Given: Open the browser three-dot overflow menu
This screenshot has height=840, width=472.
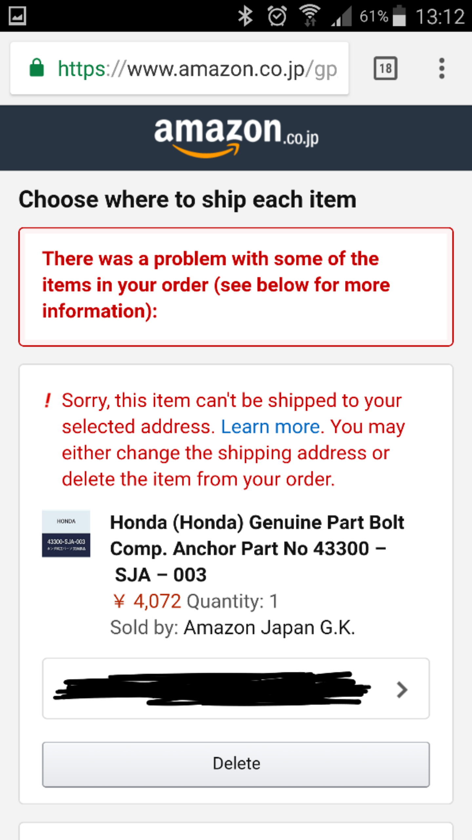Looking at the screenshot, I should 442,69.
